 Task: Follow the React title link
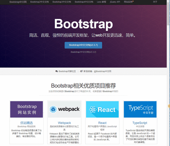click(102, 123)
